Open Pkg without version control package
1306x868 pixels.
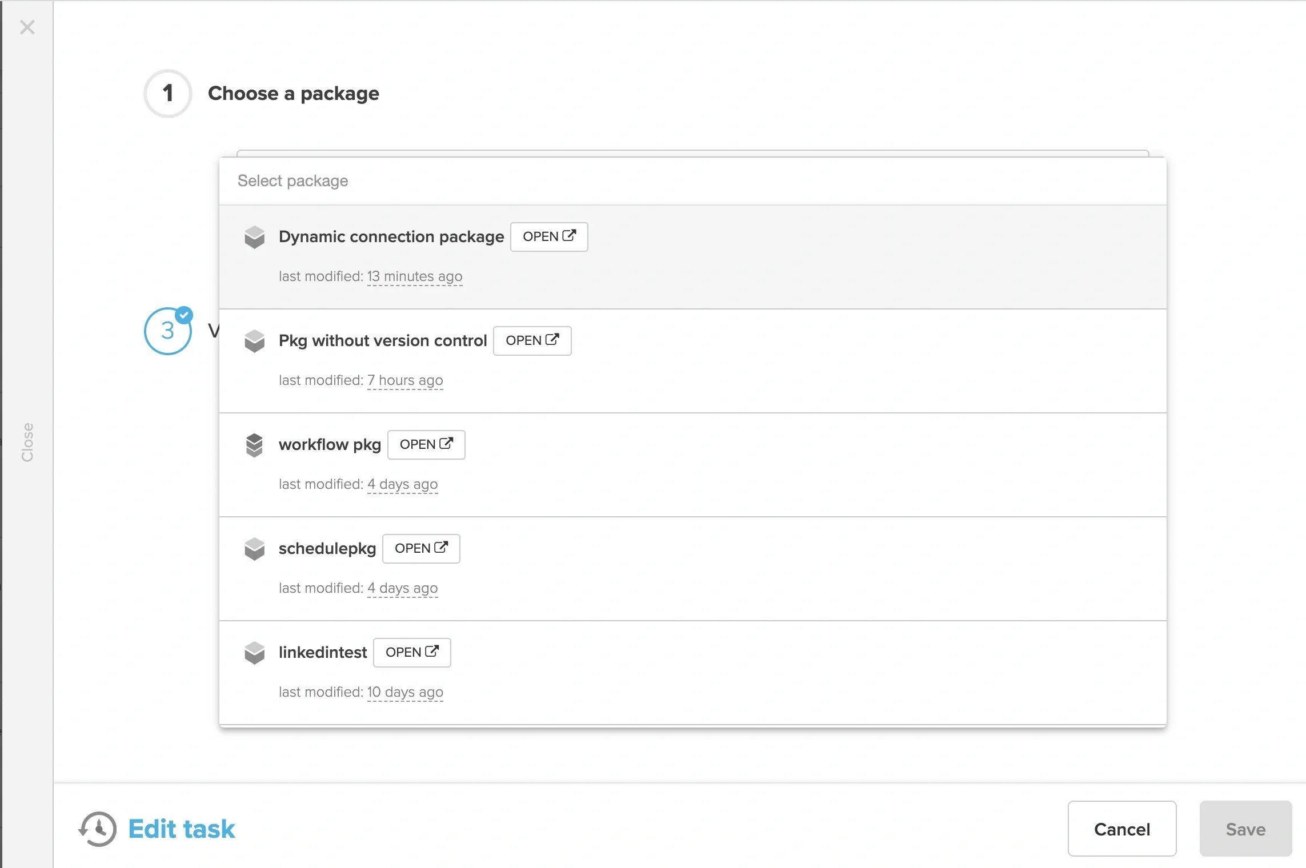coord(532,340)
